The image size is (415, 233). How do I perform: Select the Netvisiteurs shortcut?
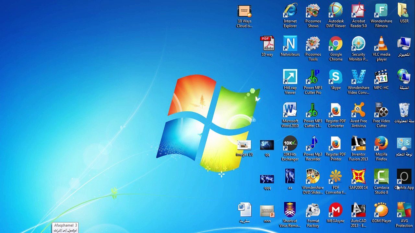[x=290, y=47]
